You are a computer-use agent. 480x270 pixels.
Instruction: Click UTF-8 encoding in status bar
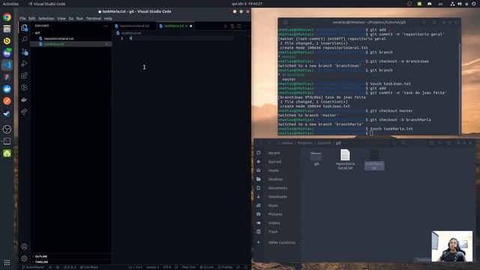166,267
